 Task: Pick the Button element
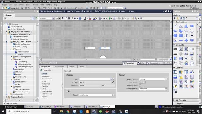tap(175, 54)
